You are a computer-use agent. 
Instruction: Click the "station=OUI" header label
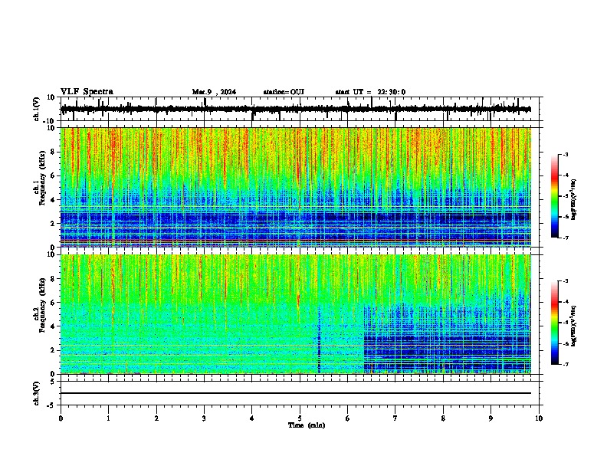284,92
